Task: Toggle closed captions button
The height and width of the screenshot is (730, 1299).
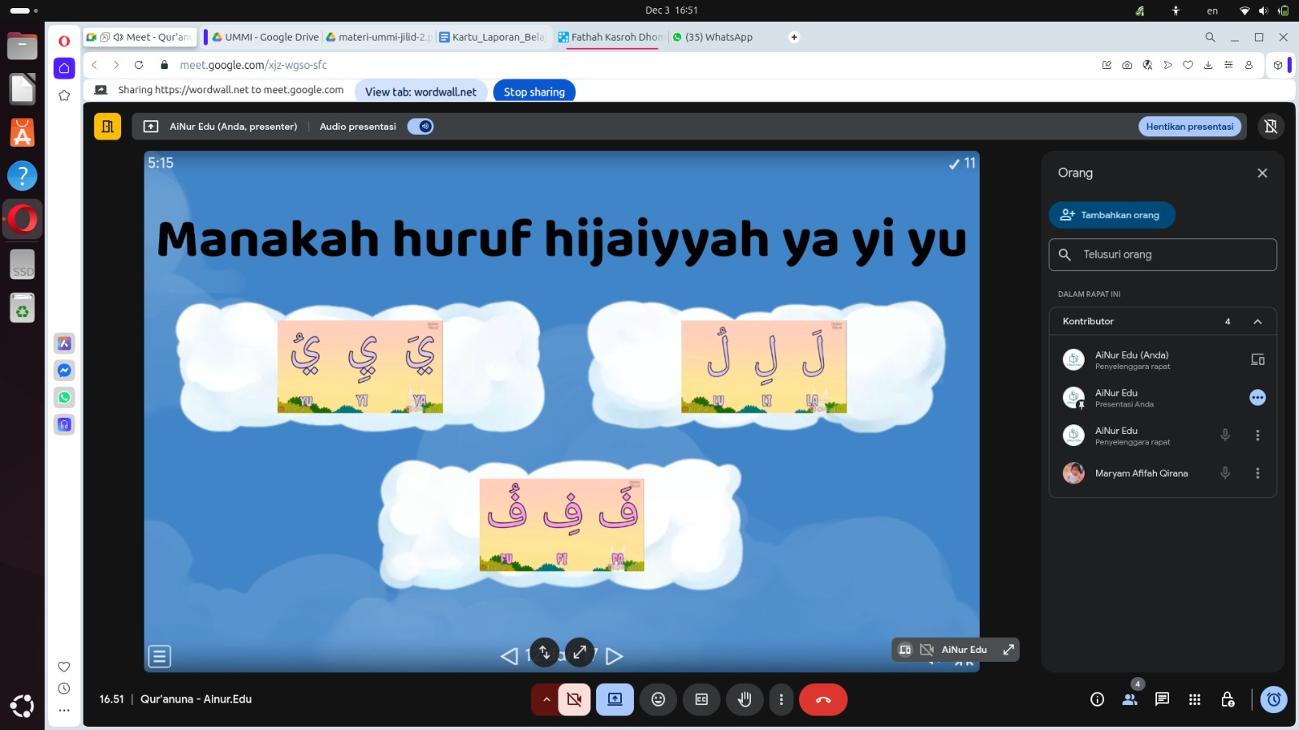Action: click(701, 699)
